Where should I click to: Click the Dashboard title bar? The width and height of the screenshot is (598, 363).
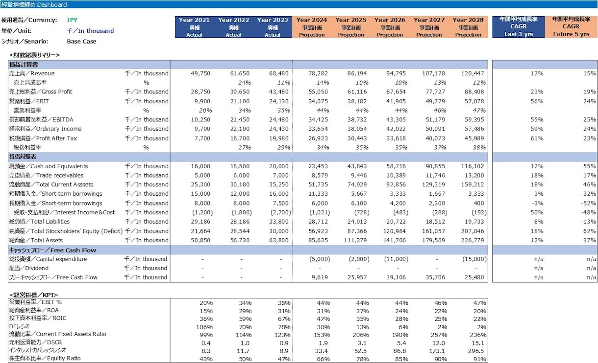299,4
